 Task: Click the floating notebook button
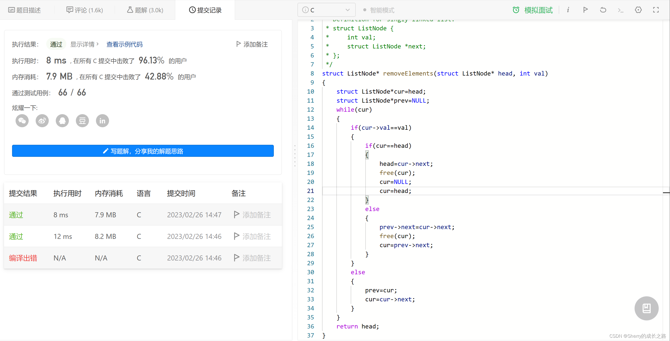646,308
